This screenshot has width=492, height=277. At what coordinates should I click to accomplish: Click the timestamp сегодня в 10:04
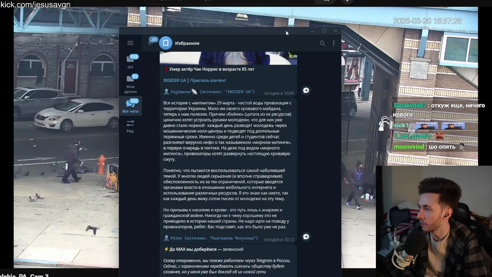(279, 93)
